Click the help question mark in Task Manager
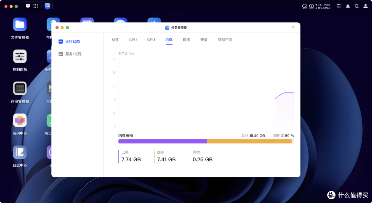This screenshot has height=203, width=372. coord(293,28)
